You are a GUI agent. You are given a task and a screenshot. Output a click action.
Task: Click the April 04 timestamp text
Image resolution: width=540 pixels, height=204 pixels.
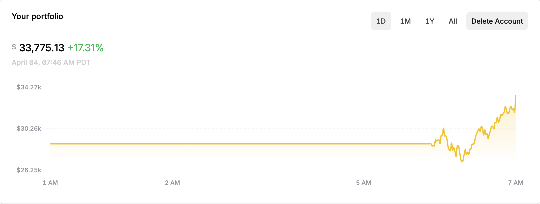51,62
